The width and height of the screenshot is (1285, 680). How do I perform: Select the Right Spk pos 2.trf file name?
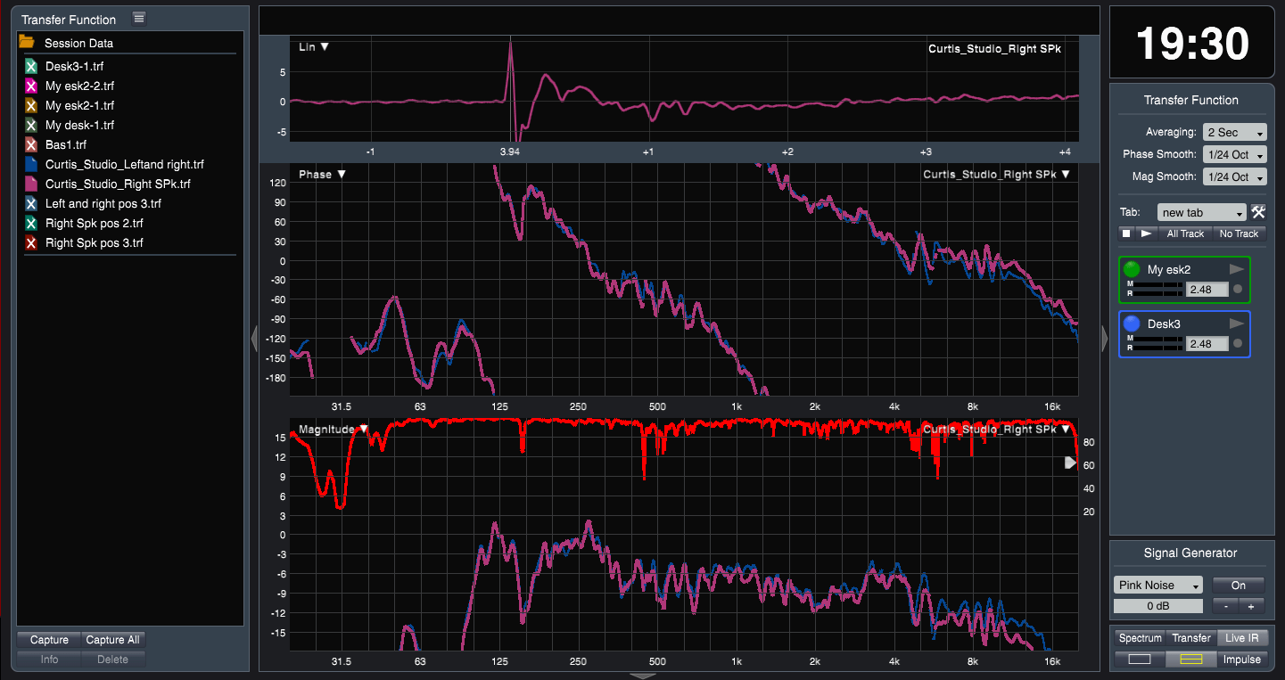95,224
